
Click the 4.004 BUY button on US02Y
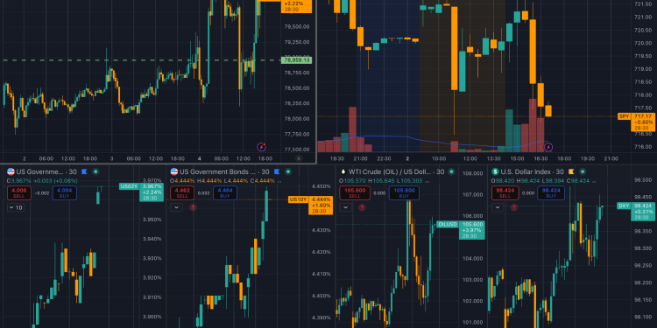65,193
